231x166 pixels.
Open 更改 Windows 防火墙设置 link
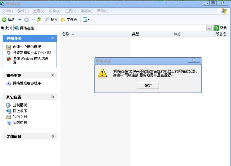pos(31,60)
